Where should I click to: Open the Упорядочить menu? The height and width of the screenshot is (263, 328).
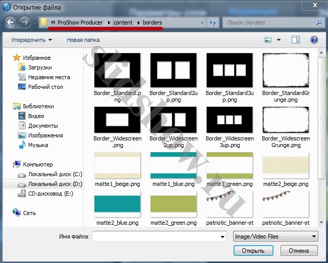(x=32, y=40)
